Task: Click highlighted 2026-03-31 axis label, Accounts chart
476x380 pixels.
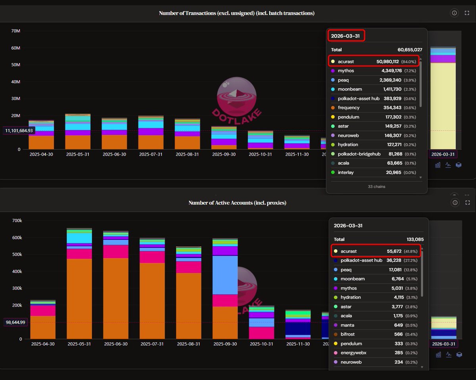Action: click(443, 344)
